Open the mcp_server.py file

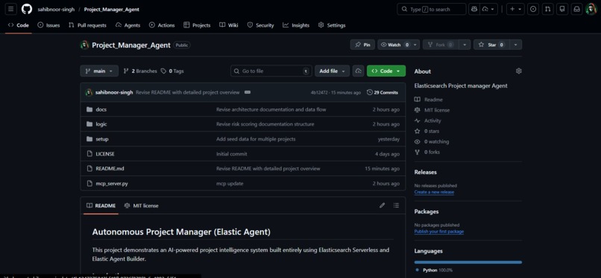(112, 184)
